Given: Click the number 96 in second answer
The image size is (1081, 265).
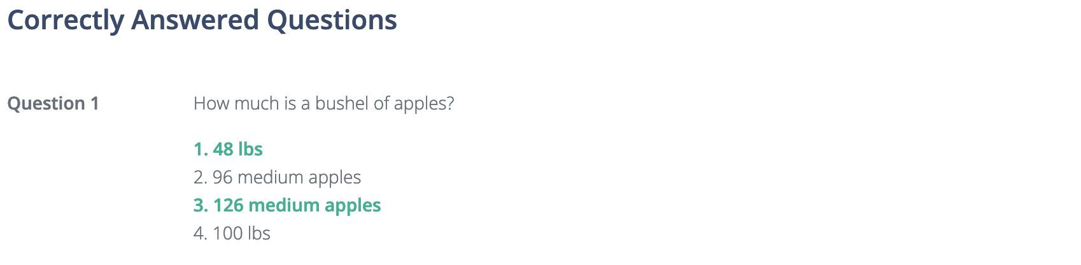Looking at the screenshot, I should [x=223, y=177].
